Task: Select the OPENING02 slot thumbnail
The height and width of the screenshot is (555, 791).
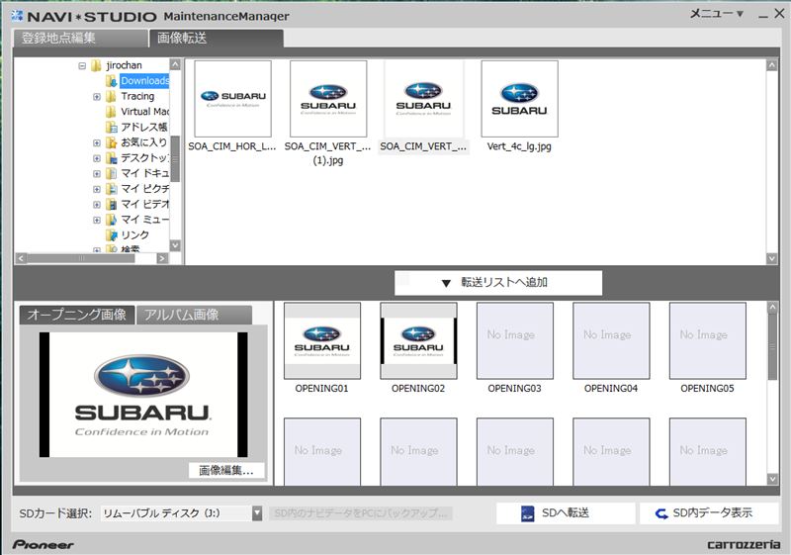Action: click(x=418, y=340)
